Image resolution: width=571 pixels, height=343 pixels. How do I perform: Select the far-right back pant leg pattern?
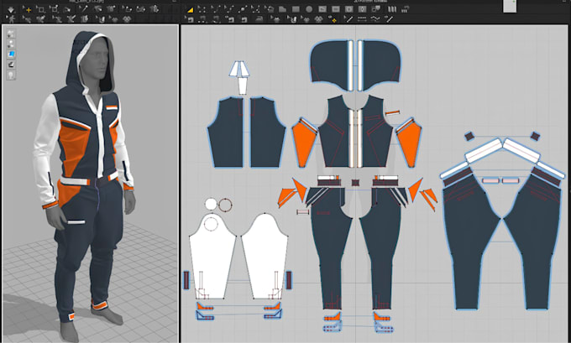(x=533, y=242)
